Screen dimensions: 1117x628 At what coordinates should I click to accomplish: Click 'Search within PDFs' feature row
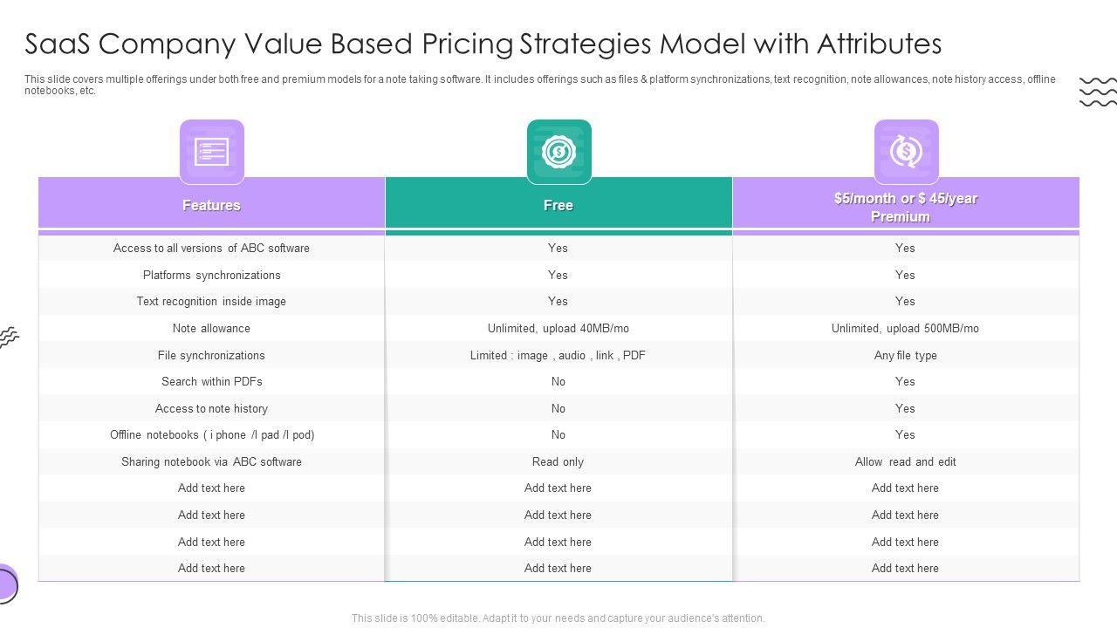(x=211, y=381)
